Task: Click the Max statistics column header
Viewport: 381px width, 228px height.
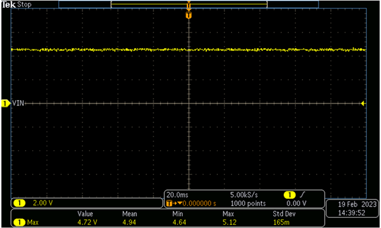Action: (x=228, y=214)
